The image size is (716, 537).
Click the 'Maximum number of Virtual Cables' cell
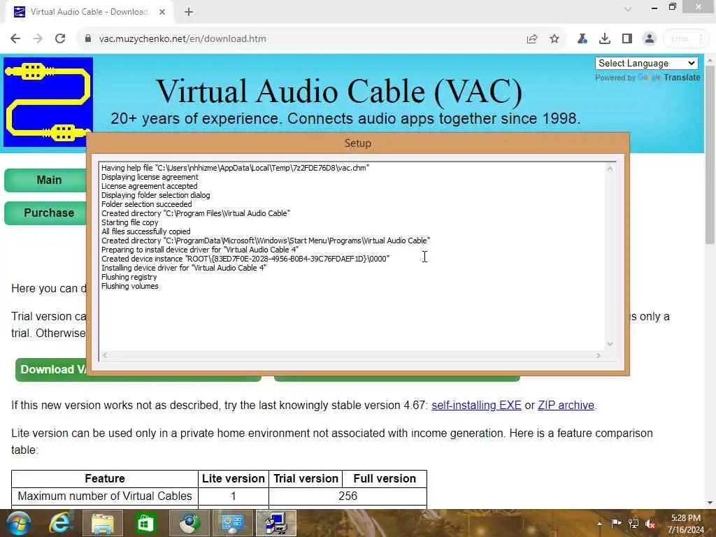click(x=105, y=496)
